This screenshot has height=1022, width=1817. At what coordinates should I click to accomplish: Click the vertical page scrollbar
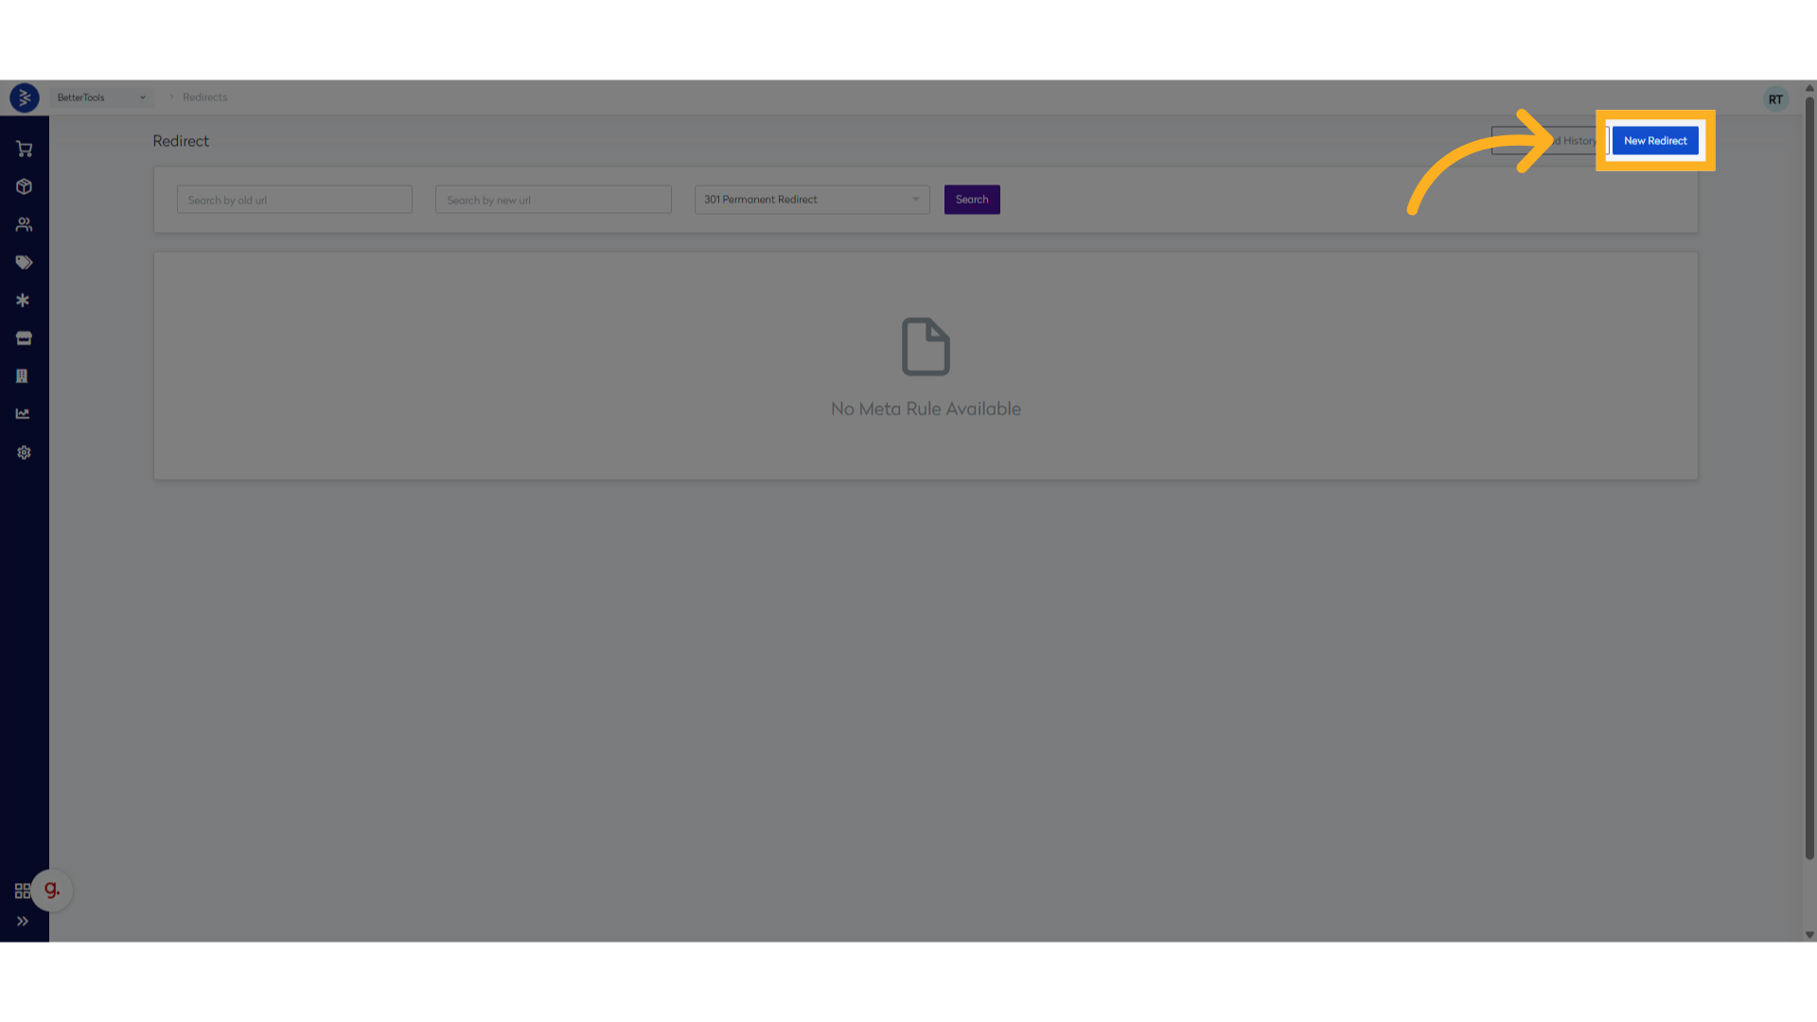coord(1809,473)
